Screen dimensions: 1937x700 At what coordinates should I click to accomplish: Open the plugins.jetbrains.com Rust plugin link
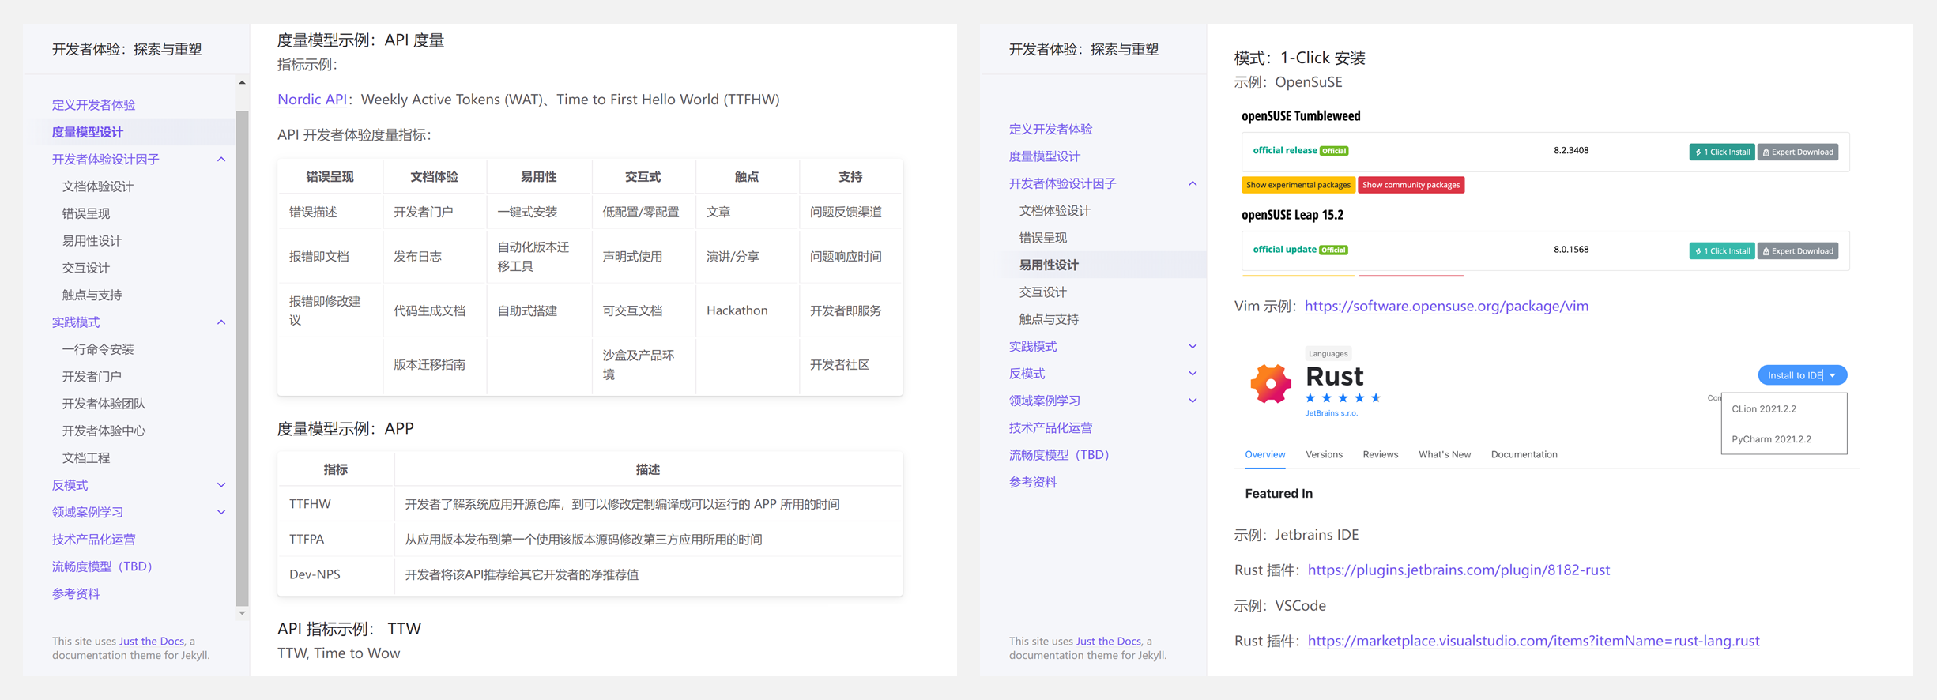1458,570
